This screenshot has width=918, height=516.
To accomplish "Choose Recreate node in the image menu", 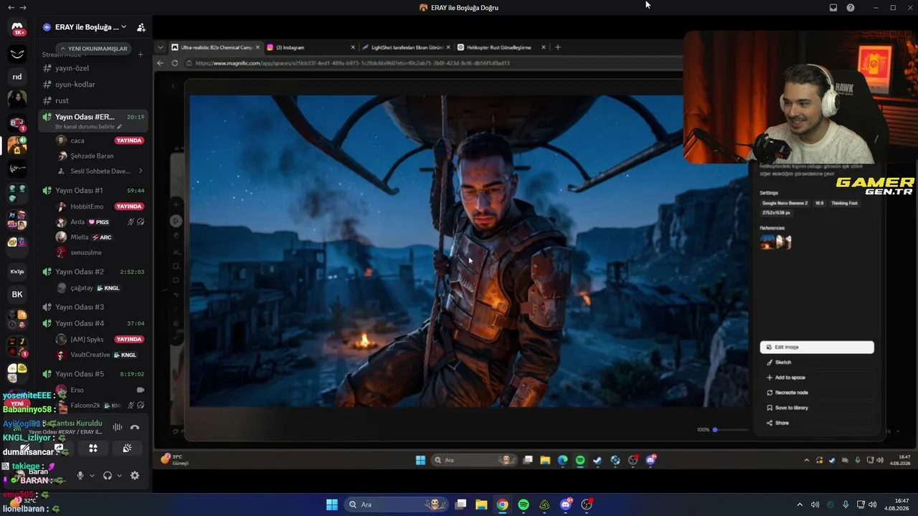I will coord(817,393).
